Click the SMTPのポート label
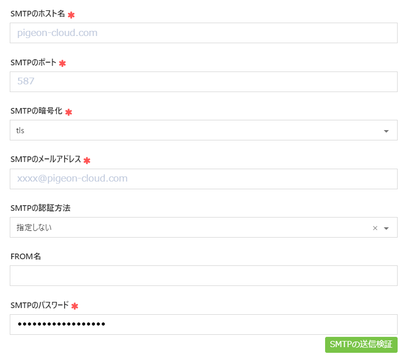The image size is (411, 360). click(33, 62)
